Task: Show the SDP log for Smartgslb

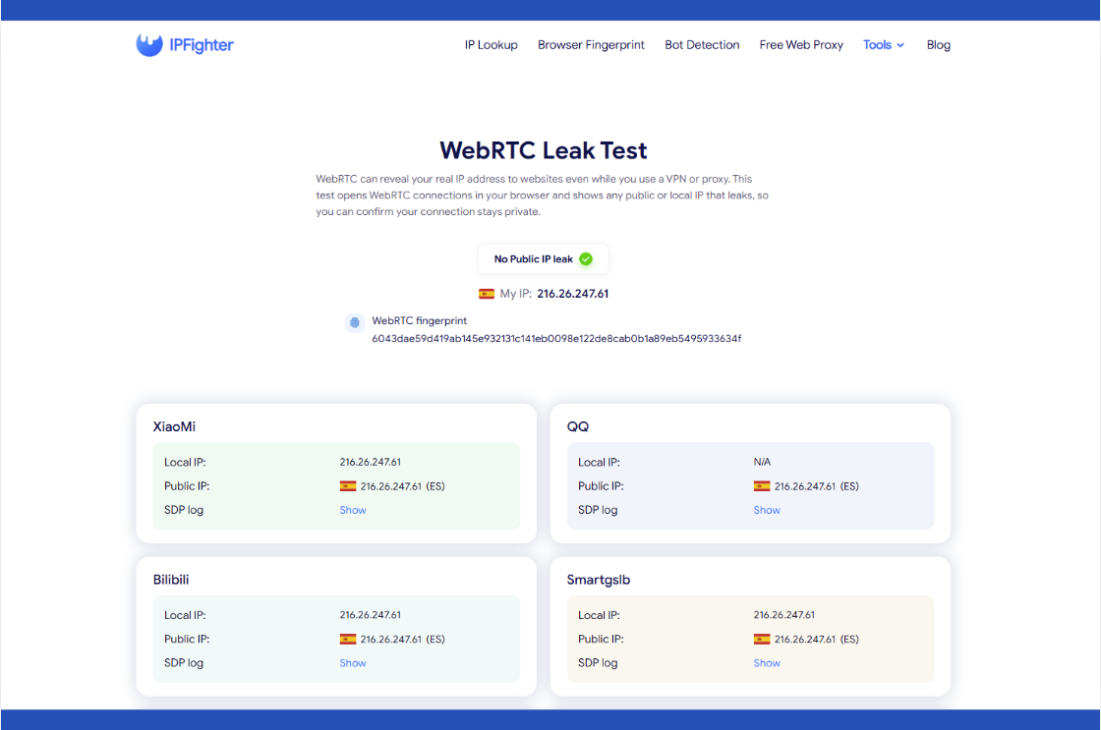Action: 767,663
